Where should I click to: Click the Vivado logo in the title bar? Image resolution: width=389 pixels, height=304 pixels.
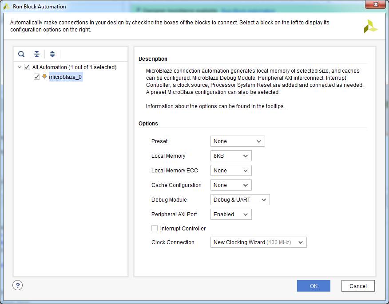click(7, 7)
